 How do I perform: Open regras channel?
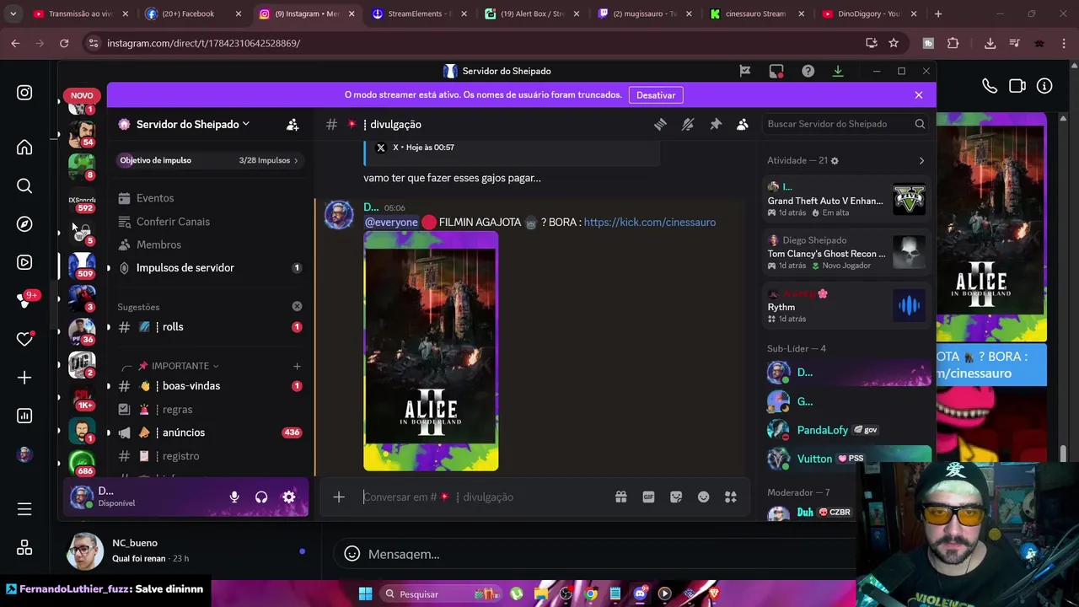coord(211,410)
